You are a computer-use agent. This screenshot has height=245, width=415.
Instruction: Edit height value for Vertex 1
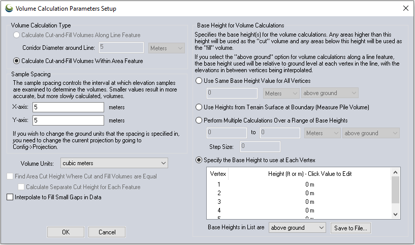pyautogui.click(x=310, y=185)
